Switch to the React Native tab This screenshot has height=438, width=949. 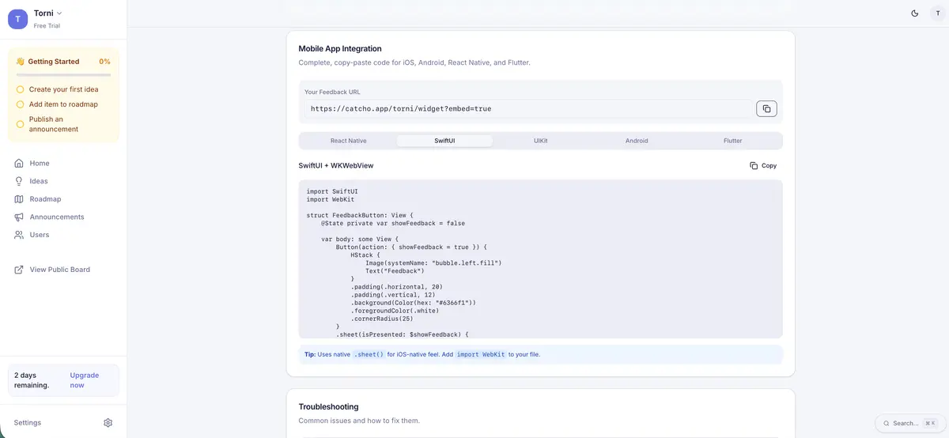348,141
